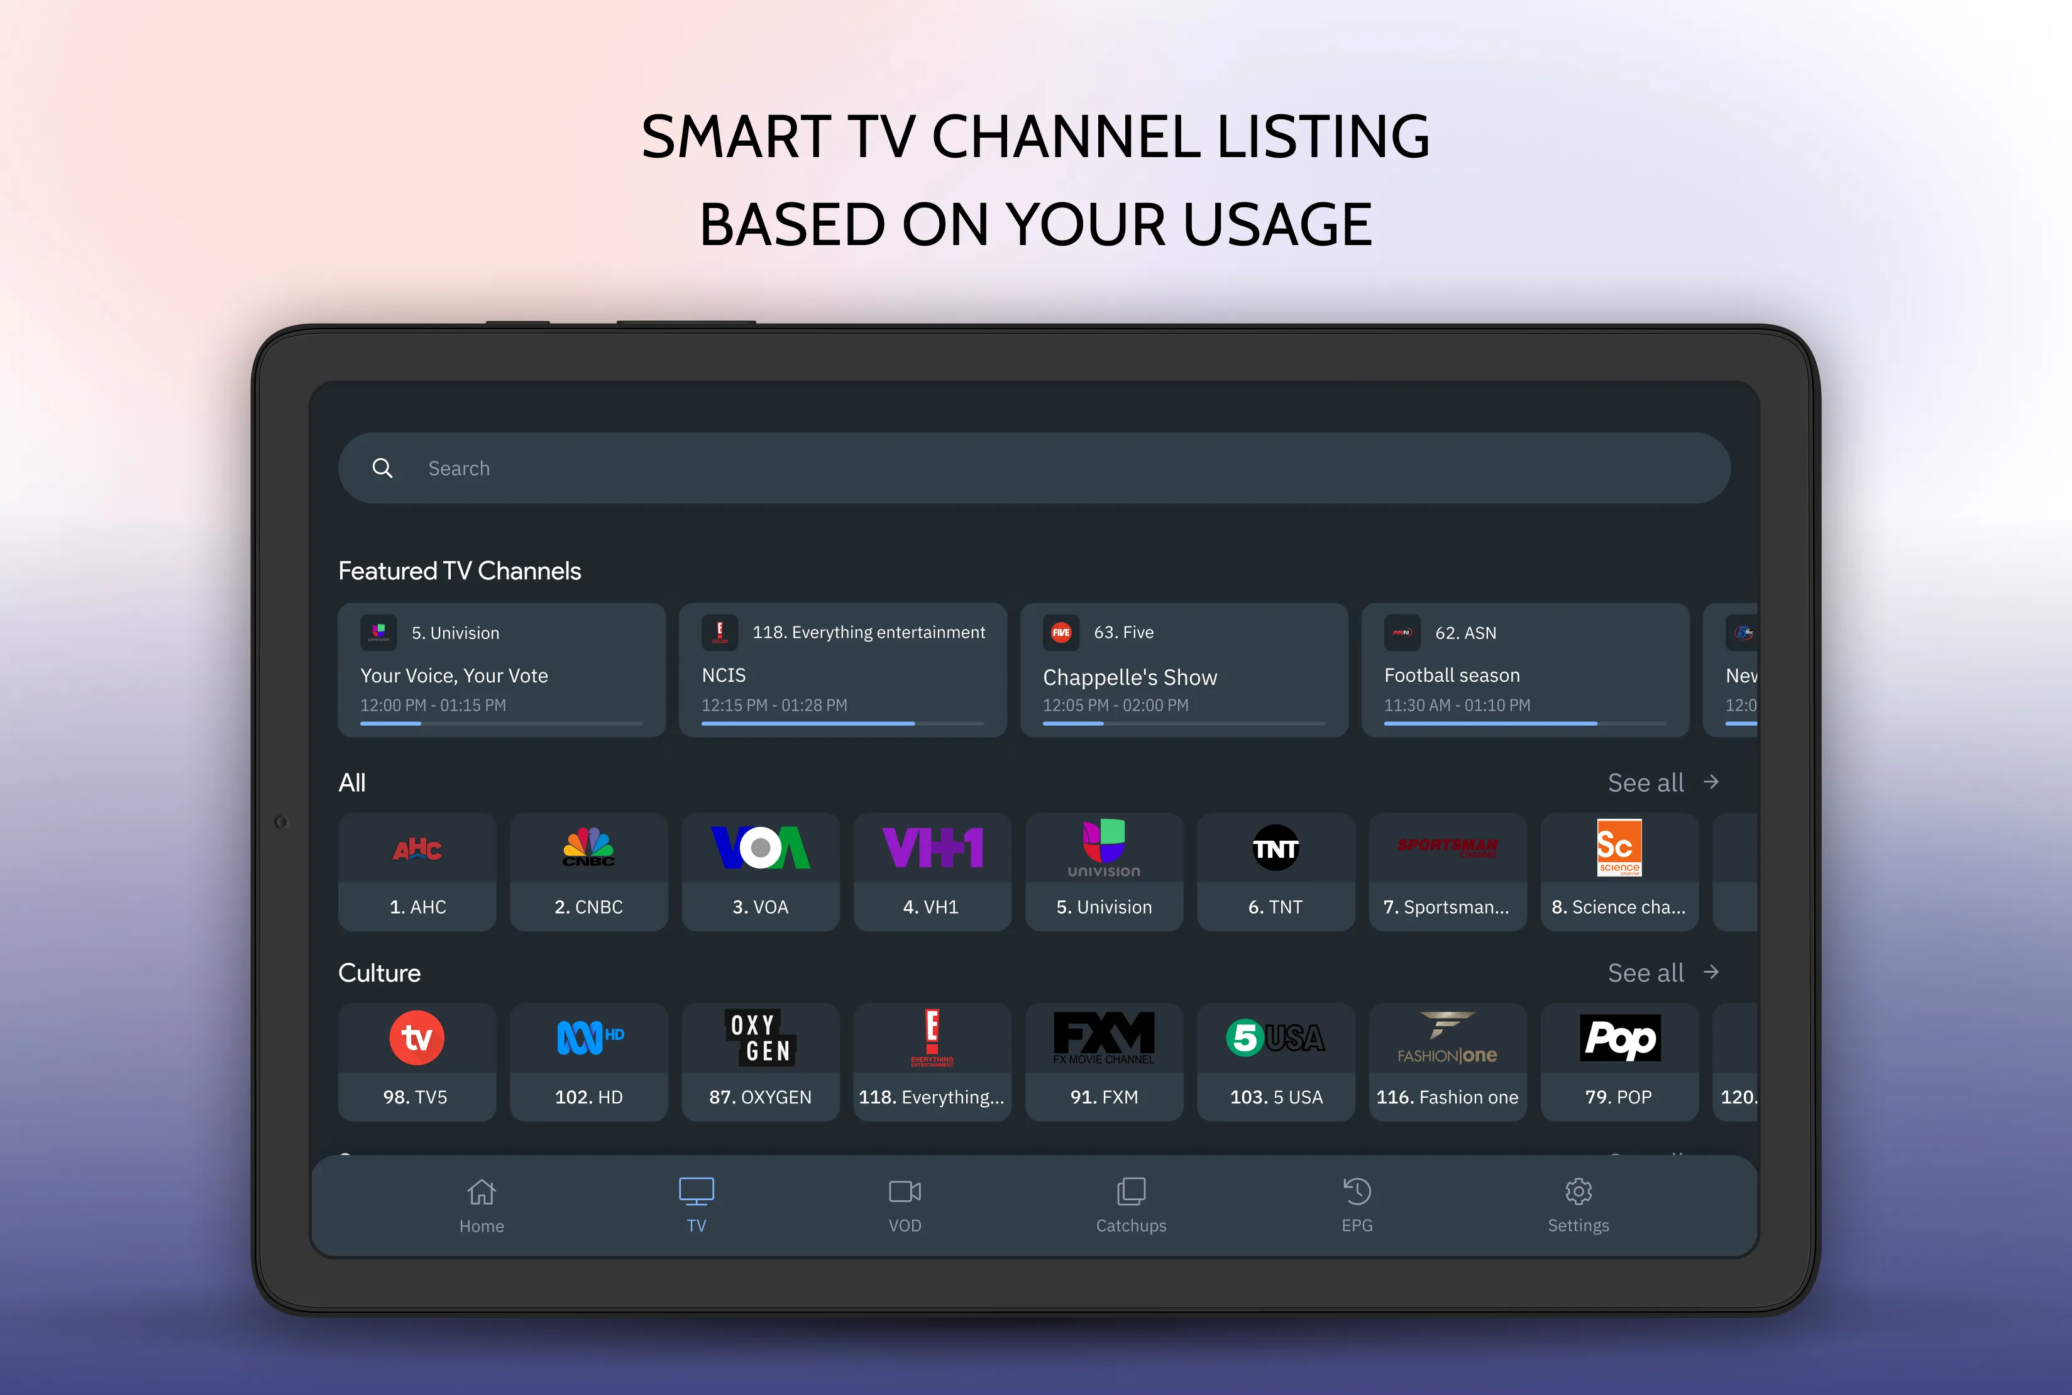
Task: Click the ASN logo in featured card
Action: [x=1402, y=633]
